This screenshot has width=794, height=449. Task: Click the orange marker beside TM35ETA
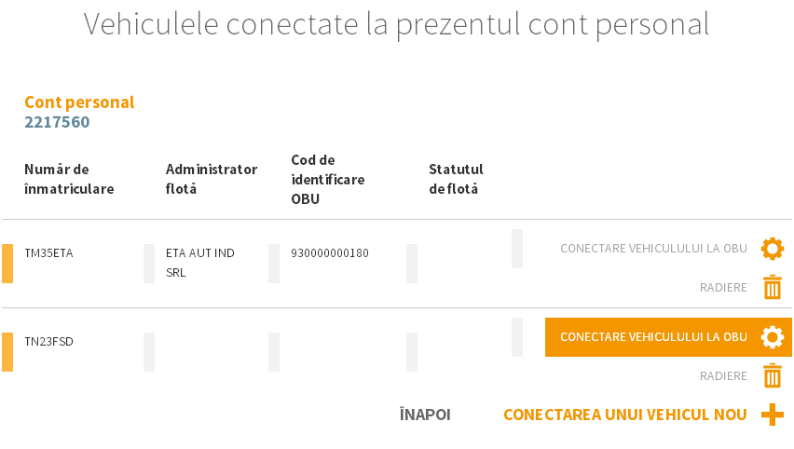point(7,264)
